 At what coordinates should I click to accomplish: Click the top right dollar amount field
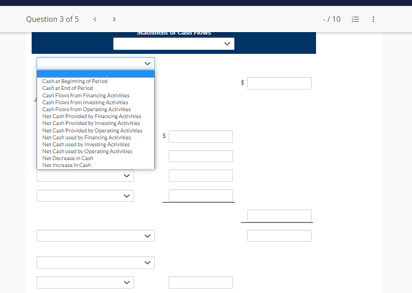pyautogui.click(x=279, y=83)
